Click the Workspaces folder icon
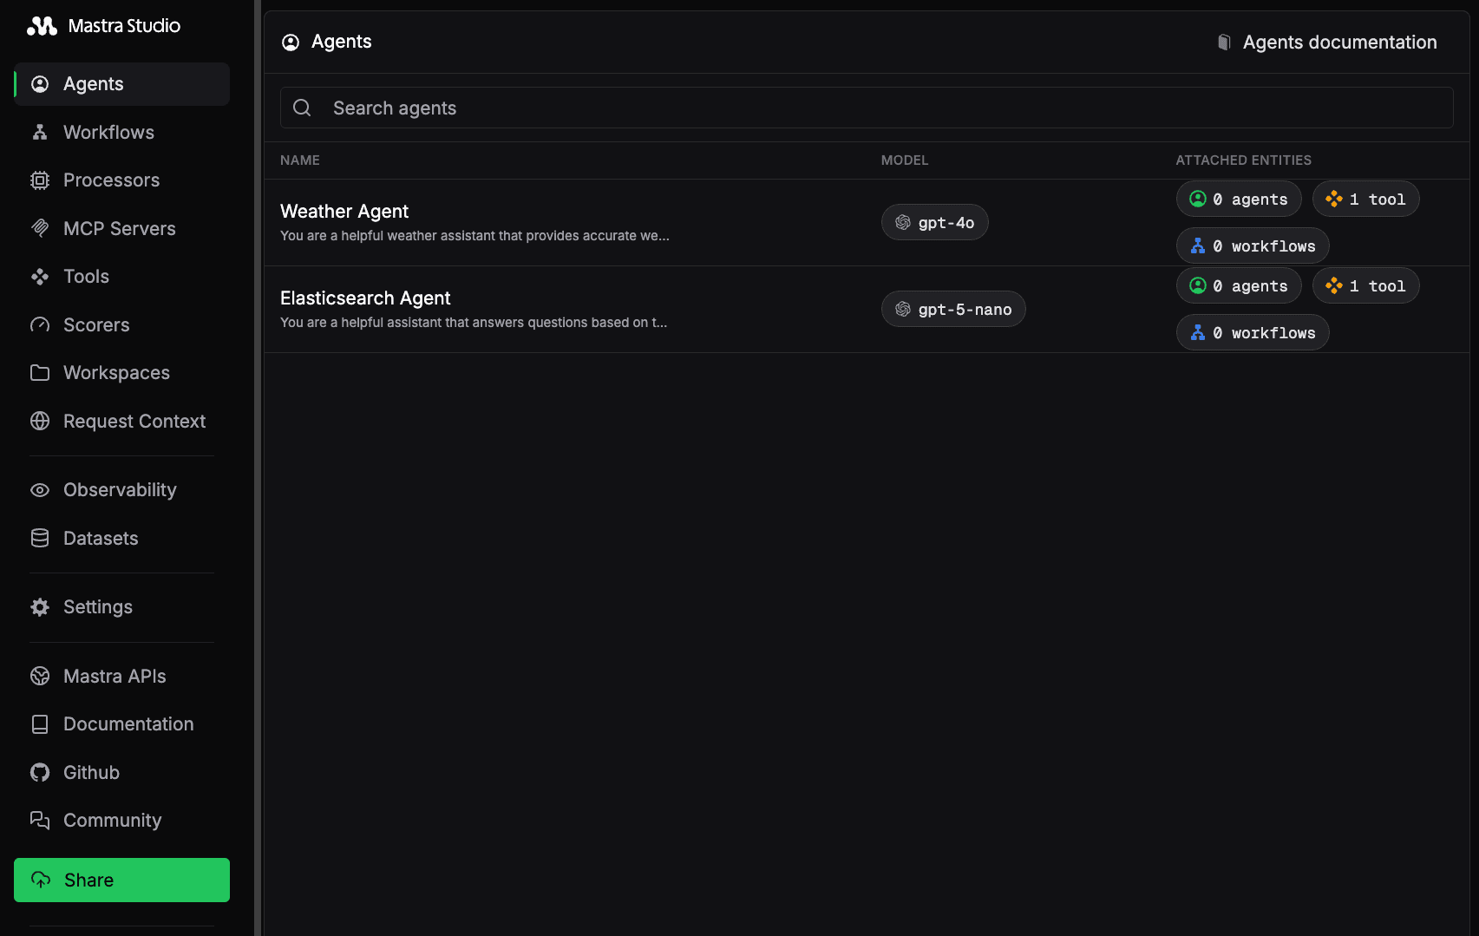Viewport: 1479px width, 936px height. pyautogui.click(x=40, y=372)
